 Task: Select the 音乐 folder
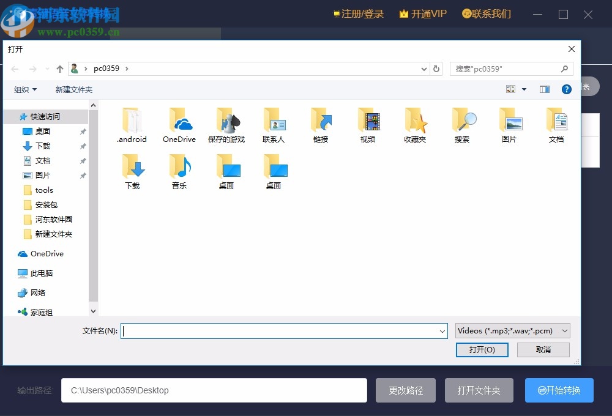click(x=179, y=172)
